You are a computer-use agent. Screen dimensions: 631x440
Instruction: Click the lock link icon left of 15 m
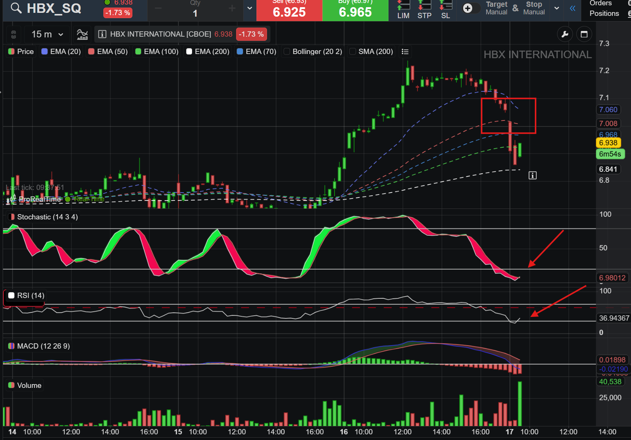[x=14, y=35]
